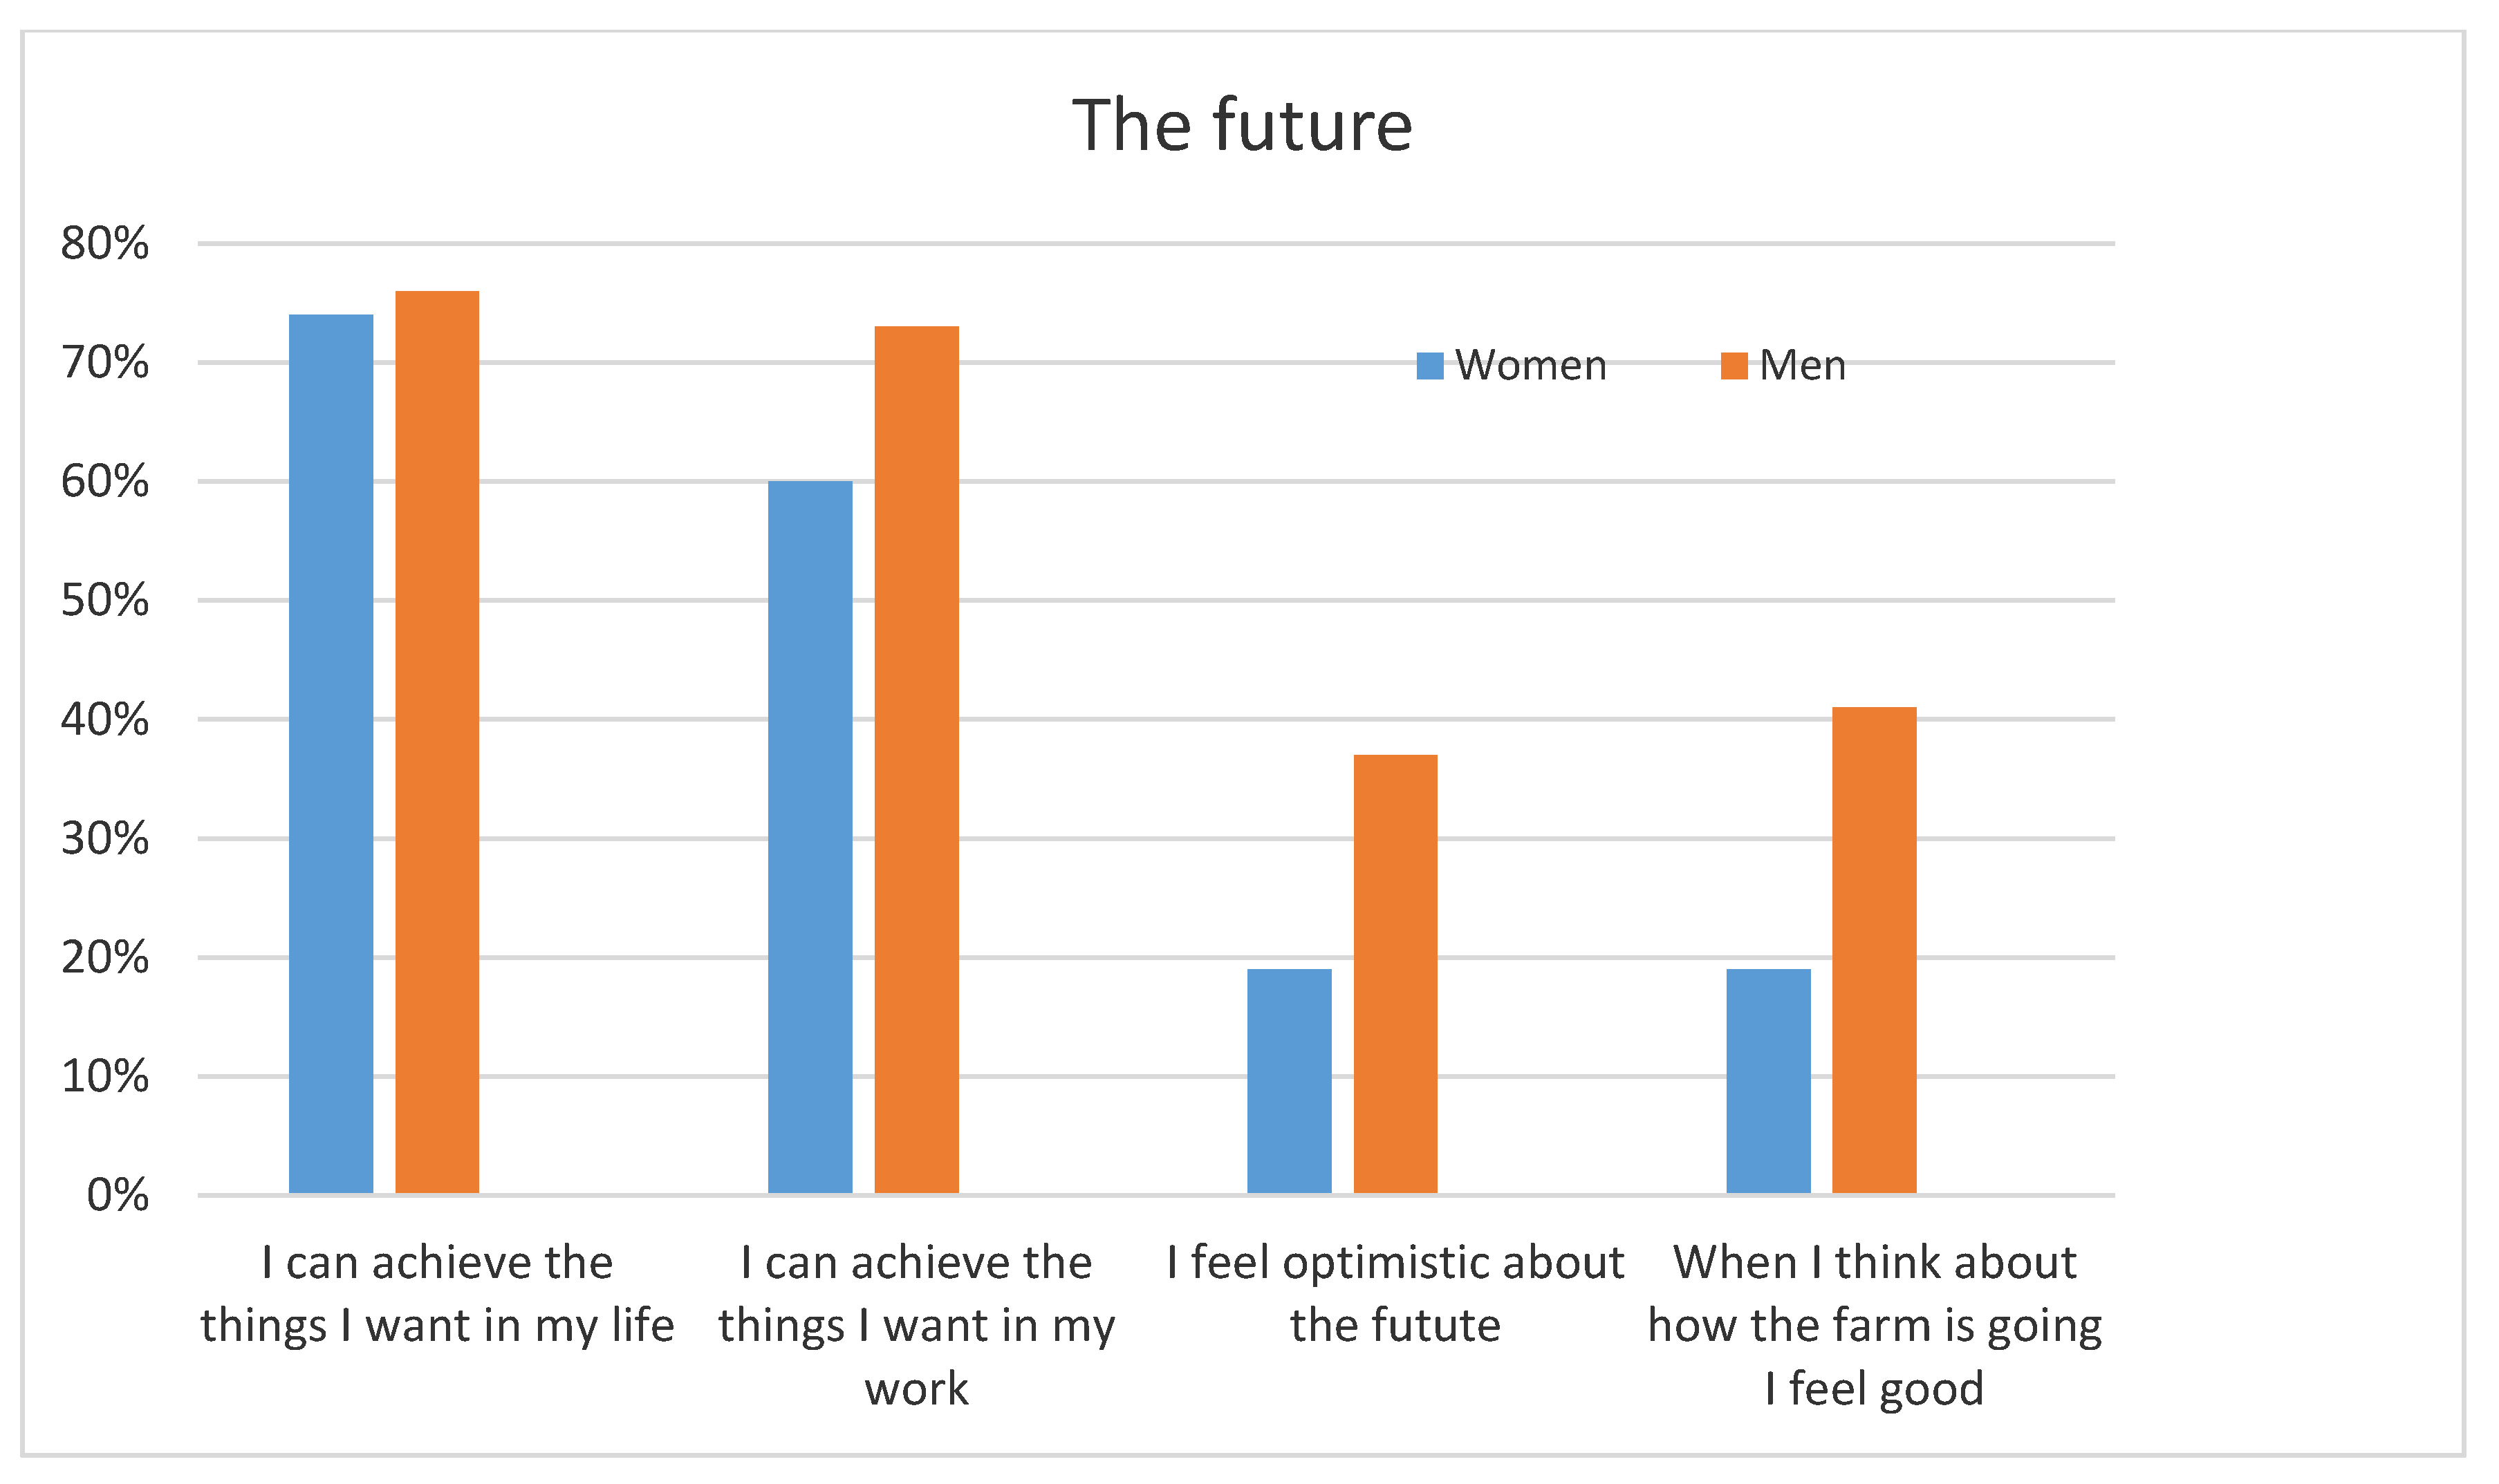Click the 0% y-axis label
The image size is (2499, 1484).
click(x=118, y=1195)
